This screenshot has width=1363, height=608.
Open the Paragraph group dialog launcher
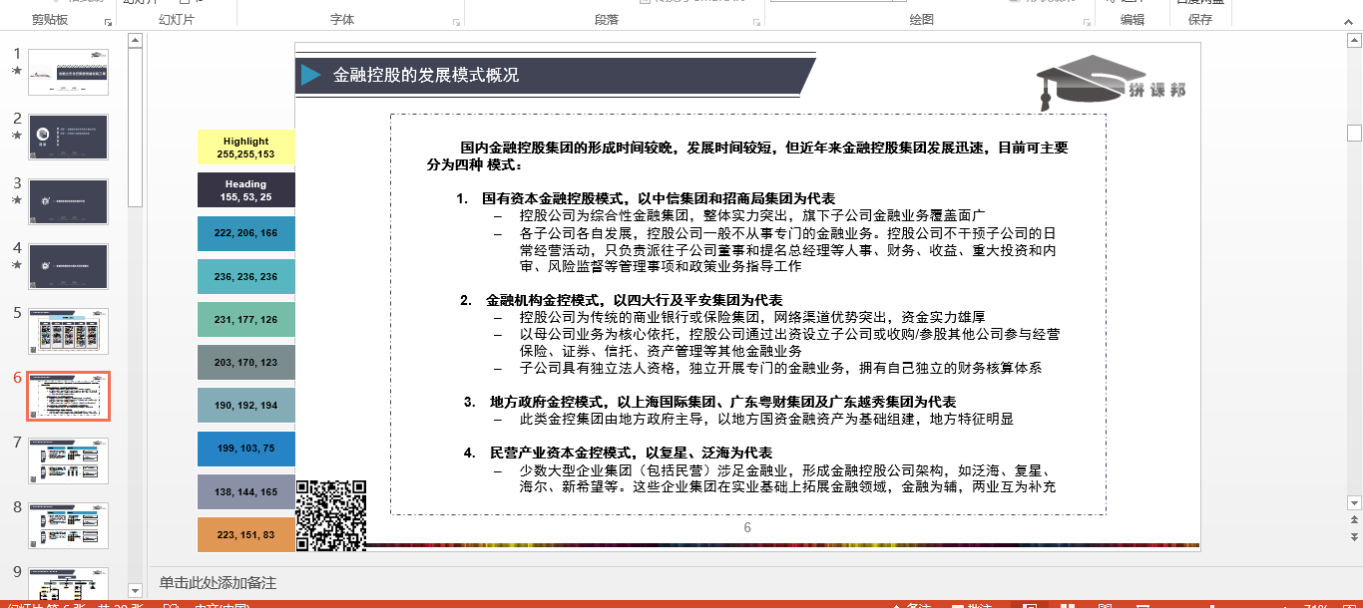(x=757, y=21)
